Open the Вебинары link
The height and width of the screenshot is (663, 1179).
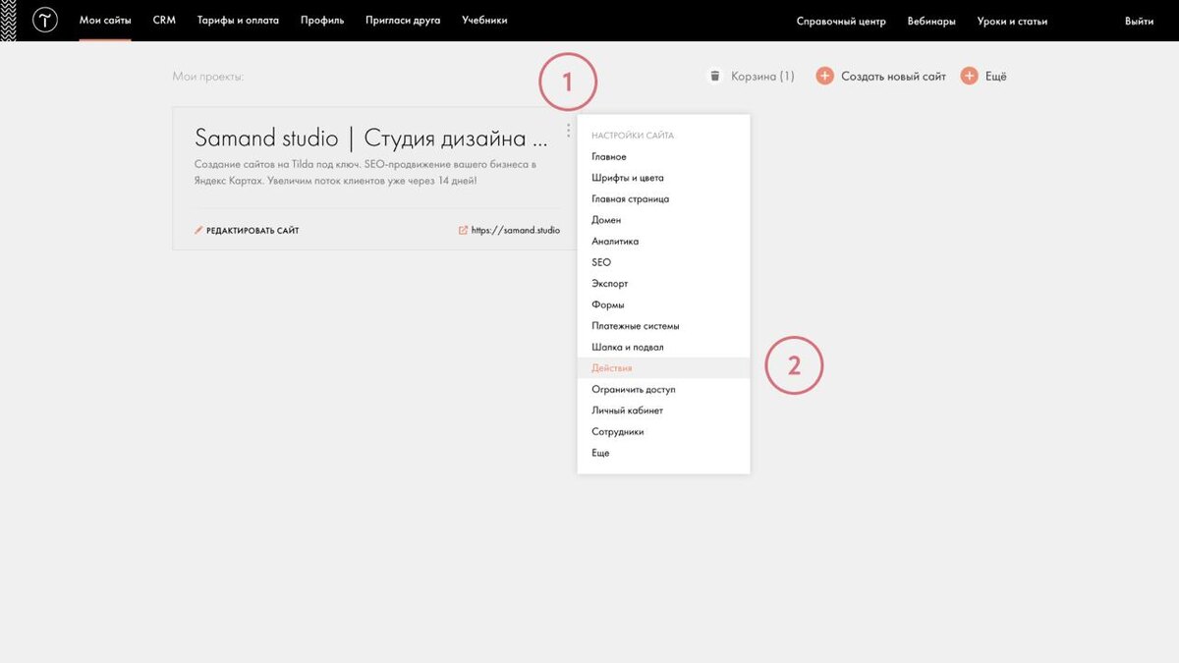931,22
